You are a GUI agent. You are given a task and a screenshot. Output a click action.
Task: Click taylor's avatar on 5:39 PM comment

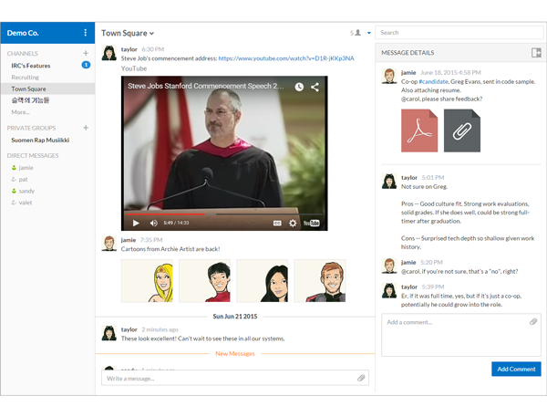tap(389, 290)
